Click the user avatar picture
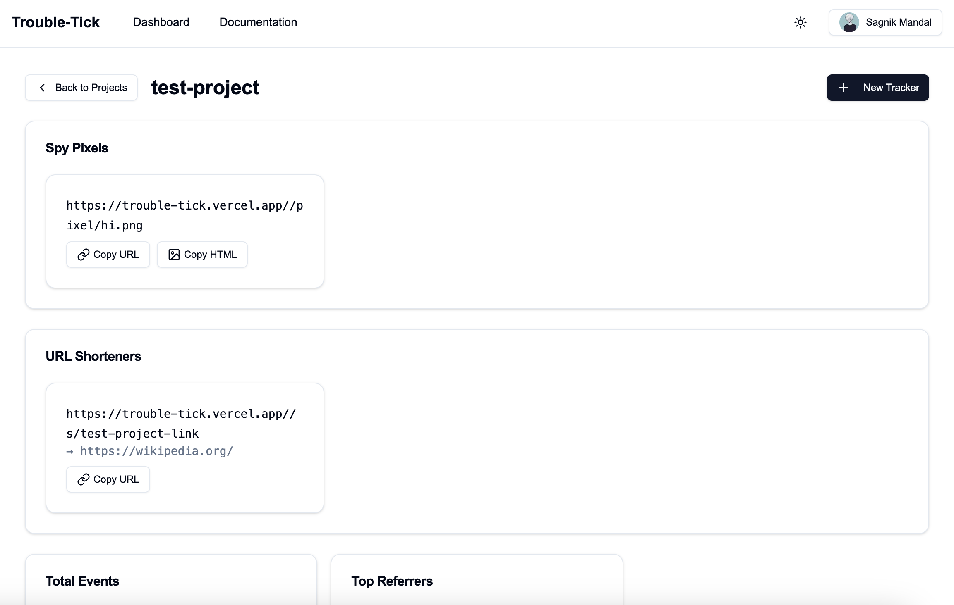 (x=849, y=22)
